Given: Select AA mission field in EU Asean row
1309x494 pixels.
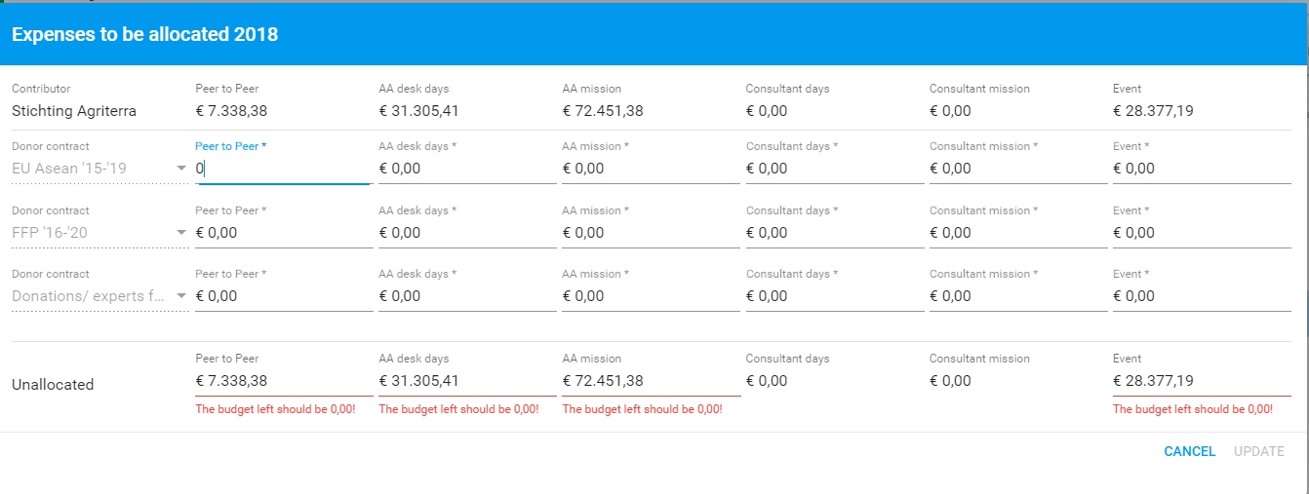Looking at the screenshot, I should [x=650, y=169].
